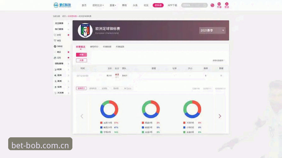Expand the 非洲 region in the sidebar
The height and width of the screenshot is (158, 282).
[x=62, y=87]
